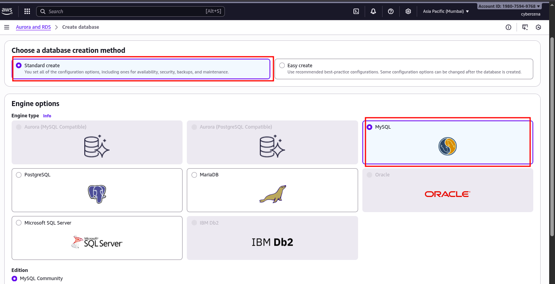Viewport: 555px width, 284px height.
Task: Click the Oracle logo
Action: [447, 194]
